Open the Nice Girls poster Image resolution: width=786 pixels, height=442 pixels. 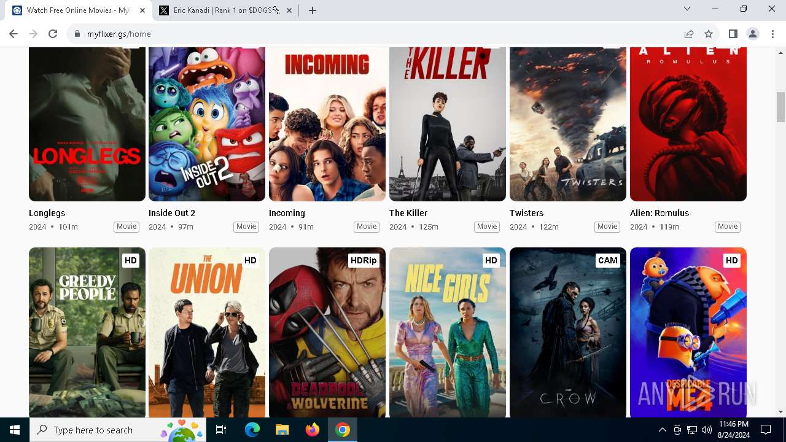(x=448, y=332)
